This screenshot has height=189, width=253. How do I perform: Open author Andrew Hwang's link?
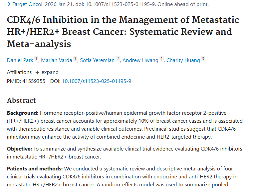click(x=141, y=60)
